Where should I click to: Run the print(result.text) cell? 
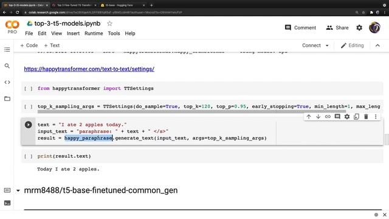[x=28, y=156]
